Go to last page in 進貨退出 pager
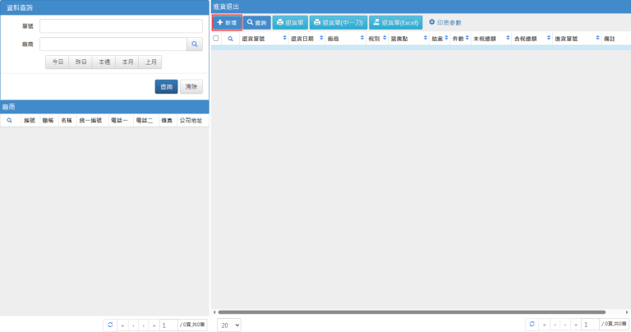Viewport: 631px width, 332px height. tap(575, 325)
